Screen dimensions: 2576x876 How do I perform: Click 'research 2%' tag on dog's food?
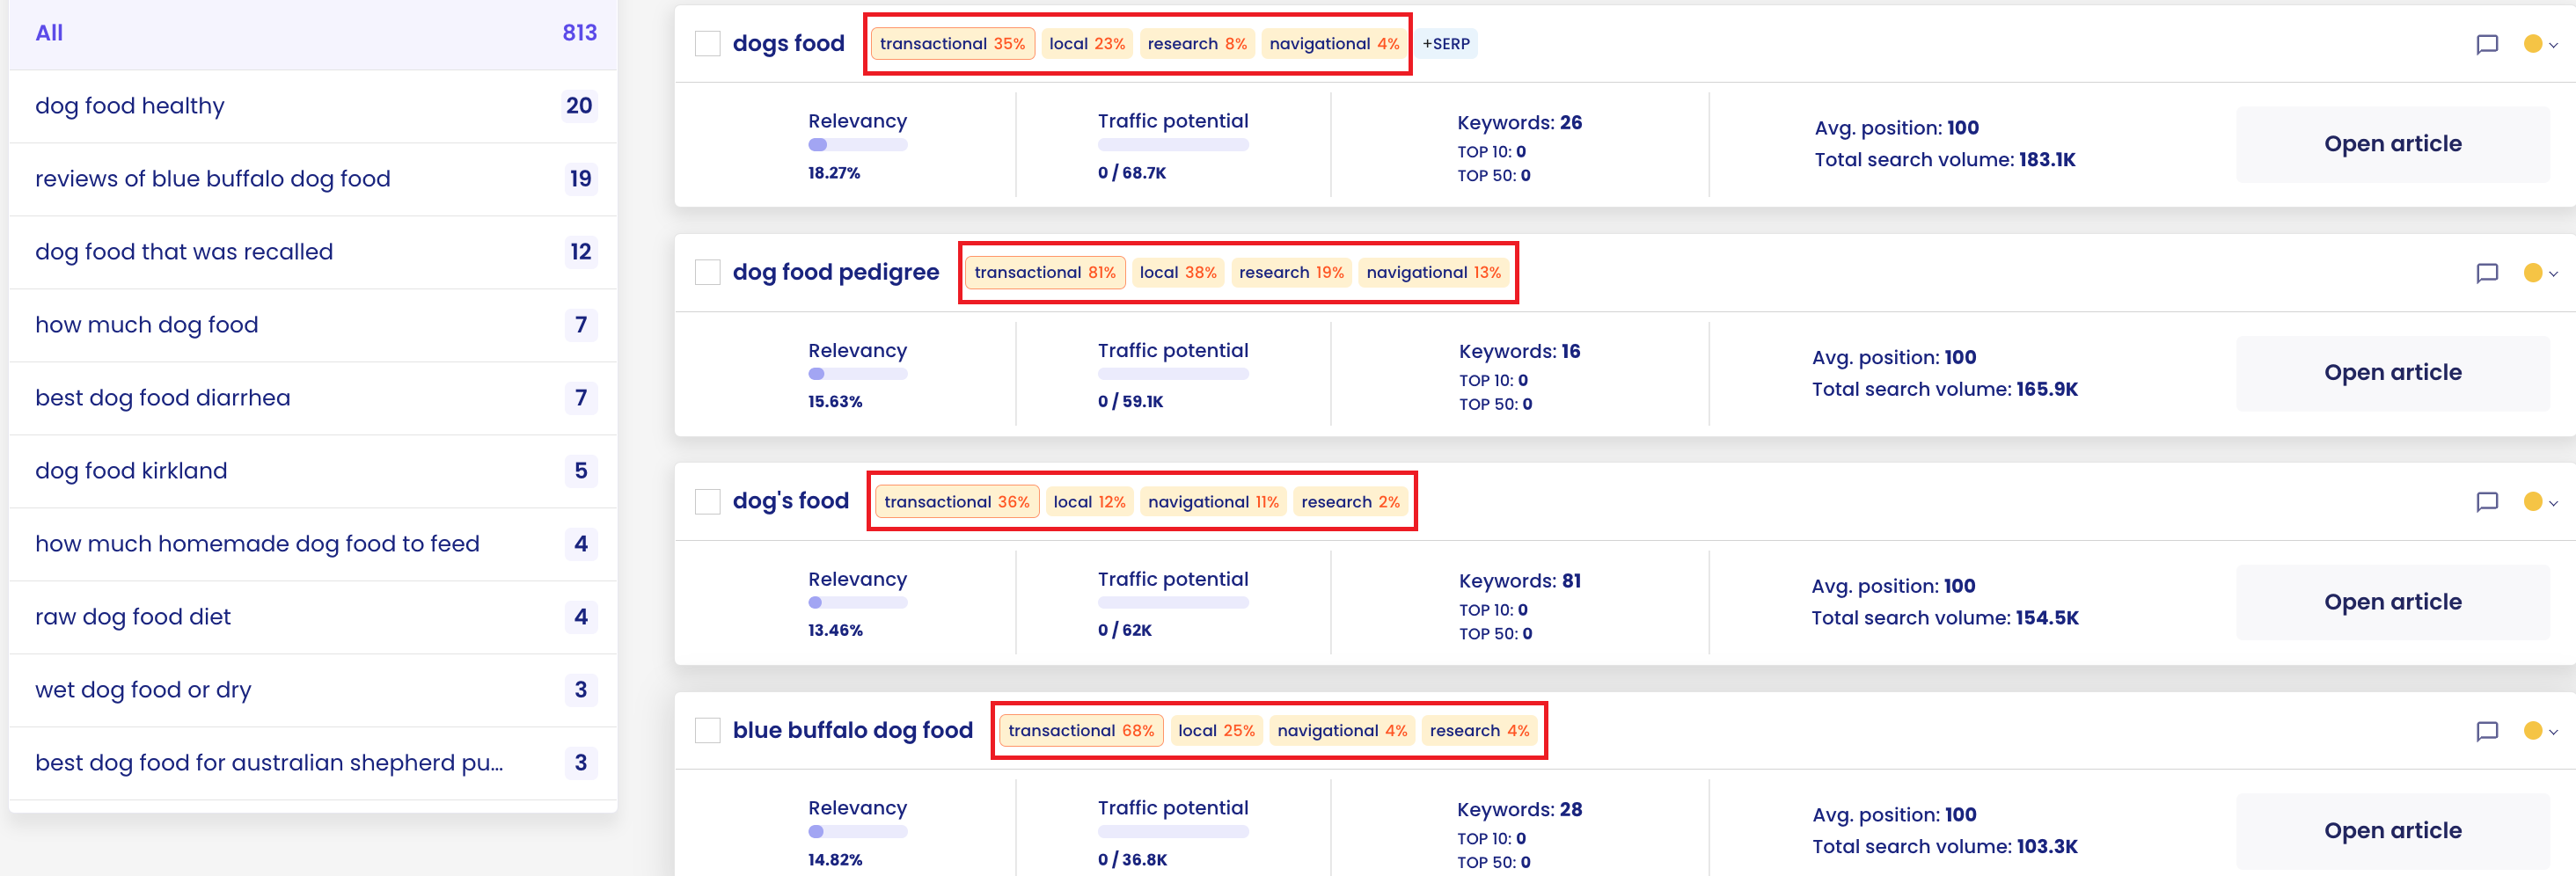pyautogui.click(x=1350, y=502)
